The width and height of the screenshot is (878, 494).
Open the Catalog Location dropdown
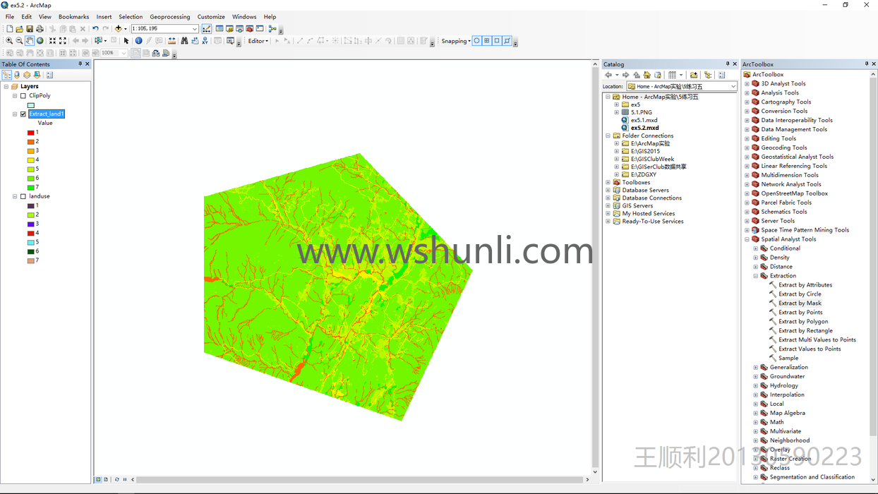pos(733,86)
